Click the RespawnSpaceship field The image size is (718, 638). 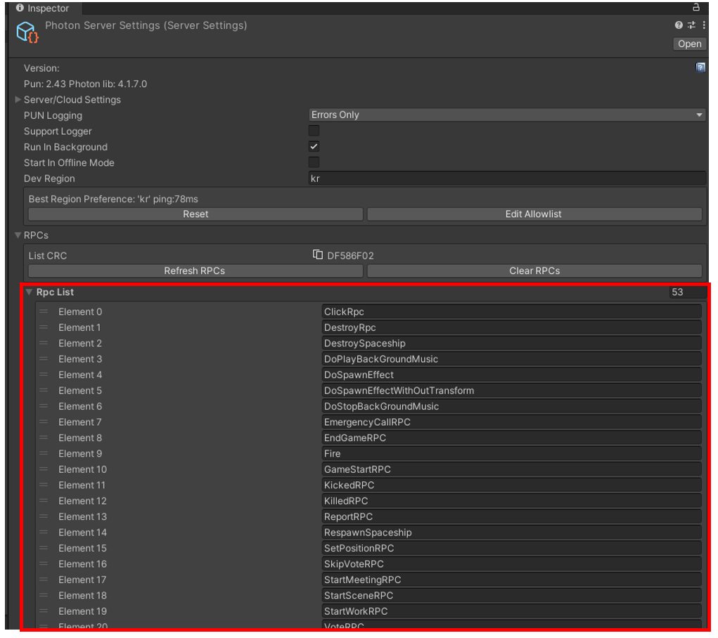[x=511, y=533]
